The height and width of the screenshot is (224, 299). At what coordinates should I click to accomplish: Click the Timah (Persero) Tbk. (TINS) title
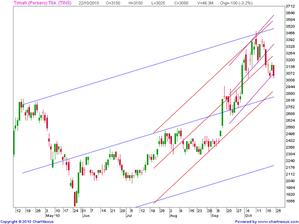tap(43, 3)
